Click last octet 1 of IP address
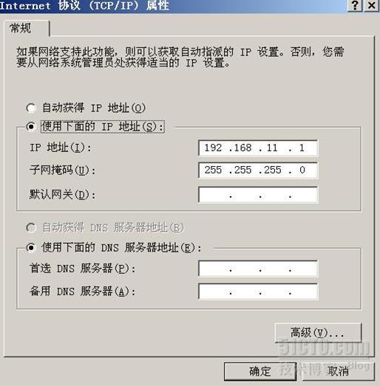 302,148
